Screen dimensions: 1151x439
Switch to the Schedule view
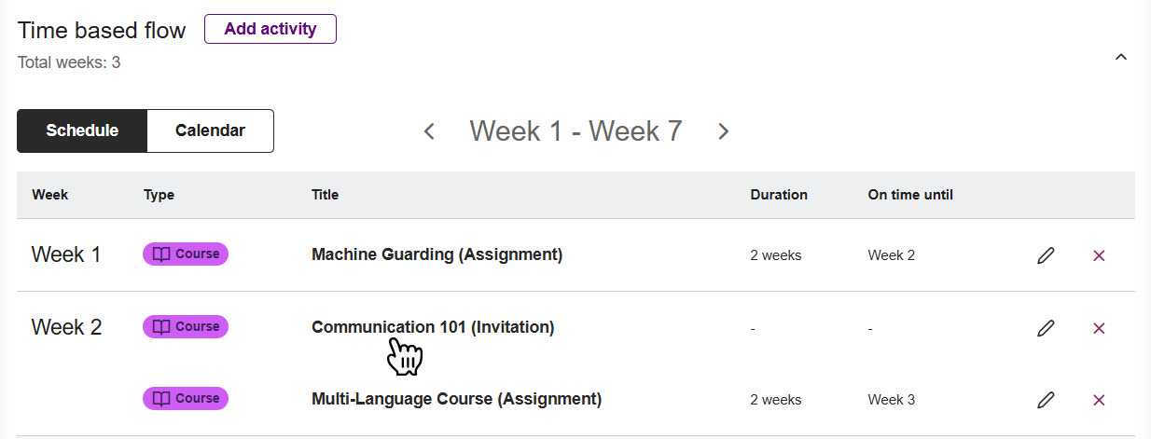coord(82,130)
